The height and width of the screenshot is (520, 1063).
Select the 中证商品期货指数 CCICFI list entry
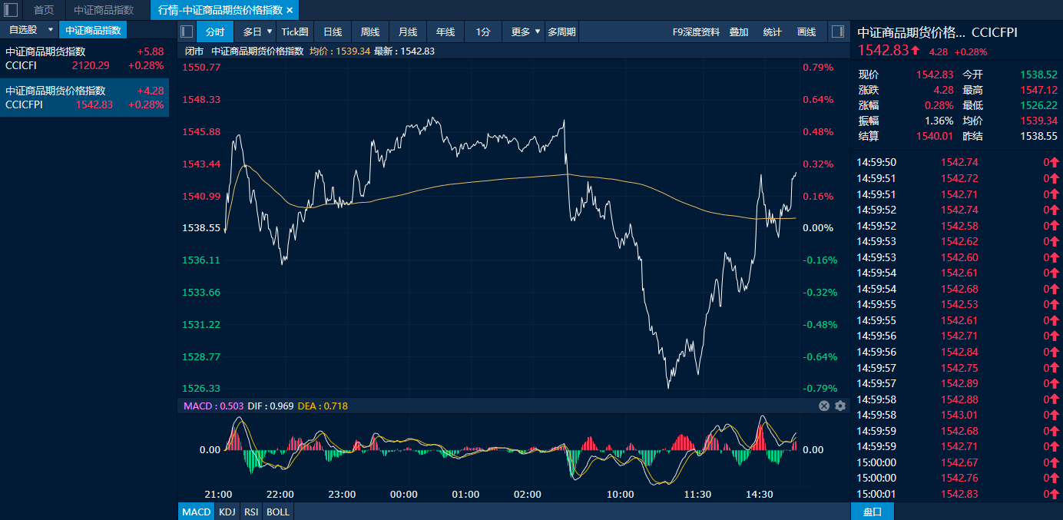[84, 58]
